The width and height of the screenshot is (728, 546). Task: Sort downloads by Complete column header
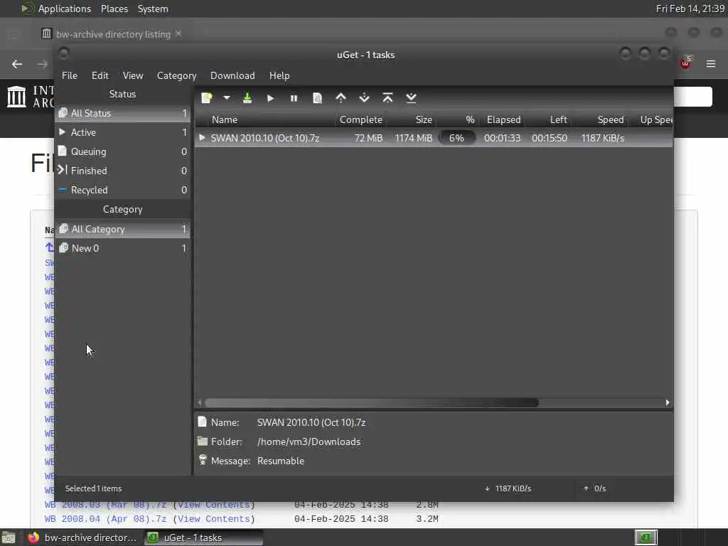[360, 119]
